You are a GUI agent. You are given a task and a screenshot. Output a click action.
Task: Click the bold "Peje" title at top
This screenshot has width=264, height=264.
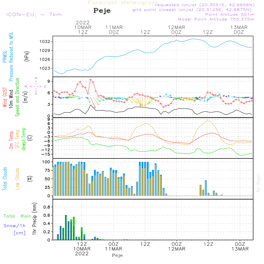point(102,11)
